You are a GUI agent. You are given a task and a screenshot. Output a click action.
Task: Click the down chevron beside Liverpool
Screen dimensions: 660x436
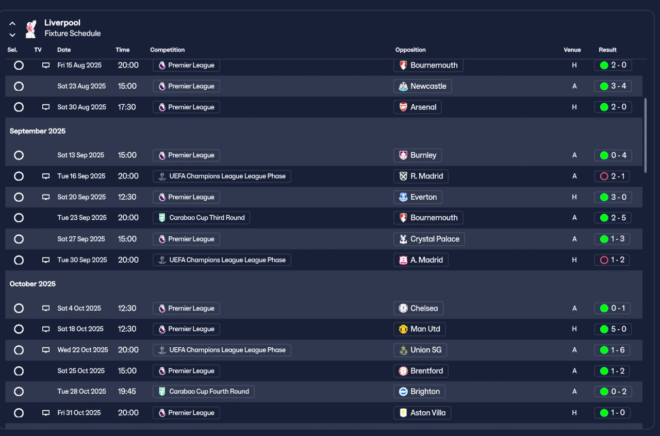pyautogui.click(x=12, y=35)
